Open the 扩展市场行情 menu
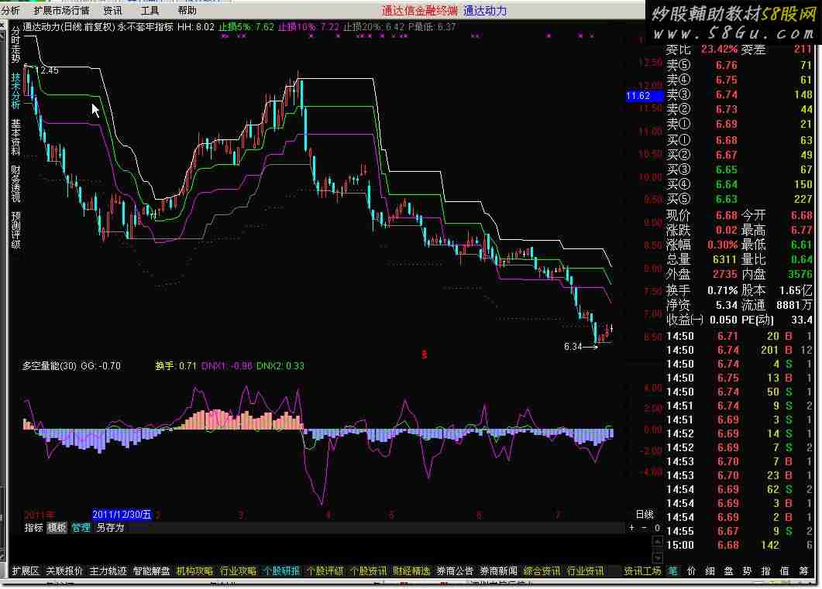Screen dimensions: 822x589 61,11
